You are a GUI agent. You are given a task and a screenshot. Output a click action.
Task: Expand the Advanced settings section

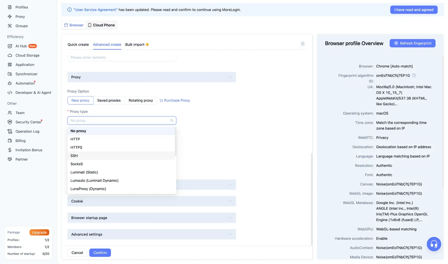click(151, 234)
